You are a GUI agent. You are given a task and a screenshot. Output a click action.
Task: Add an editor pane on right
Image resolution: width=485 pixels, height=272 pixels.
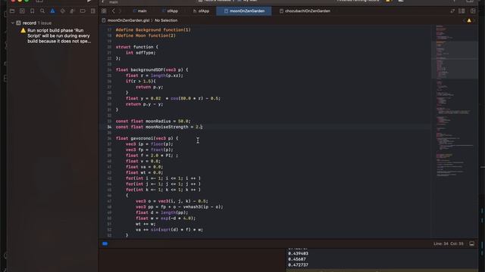473,11
